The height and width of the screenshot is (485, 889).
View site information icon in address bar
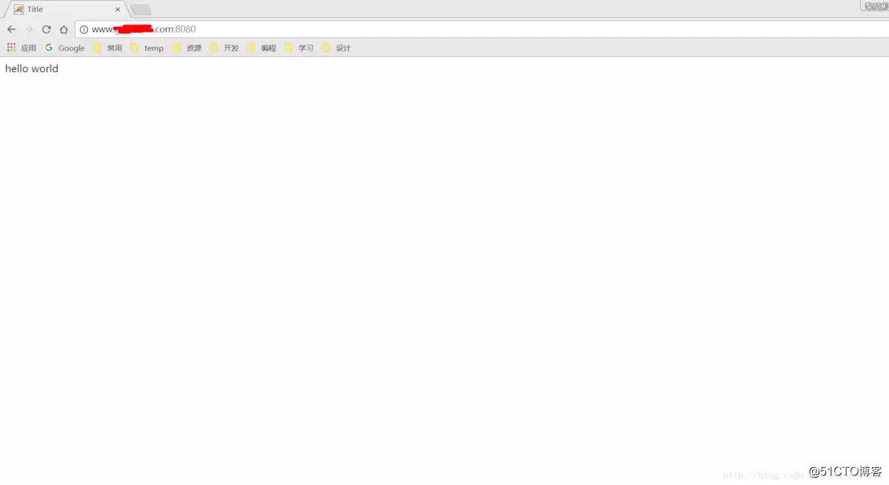84,30
